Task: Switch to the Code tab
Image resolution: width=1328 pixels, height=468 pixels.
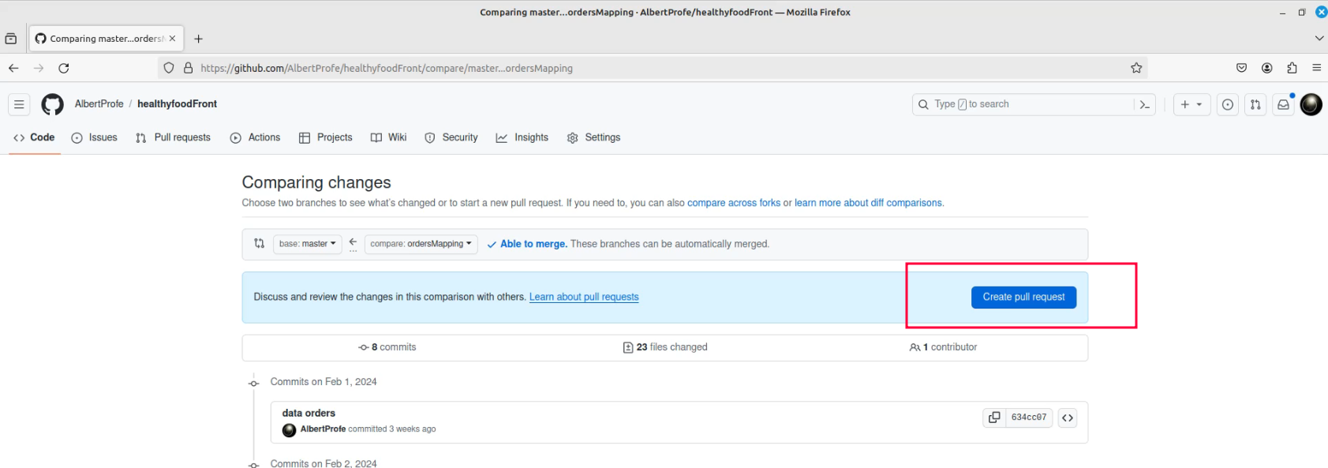Action: coord(35,137)
